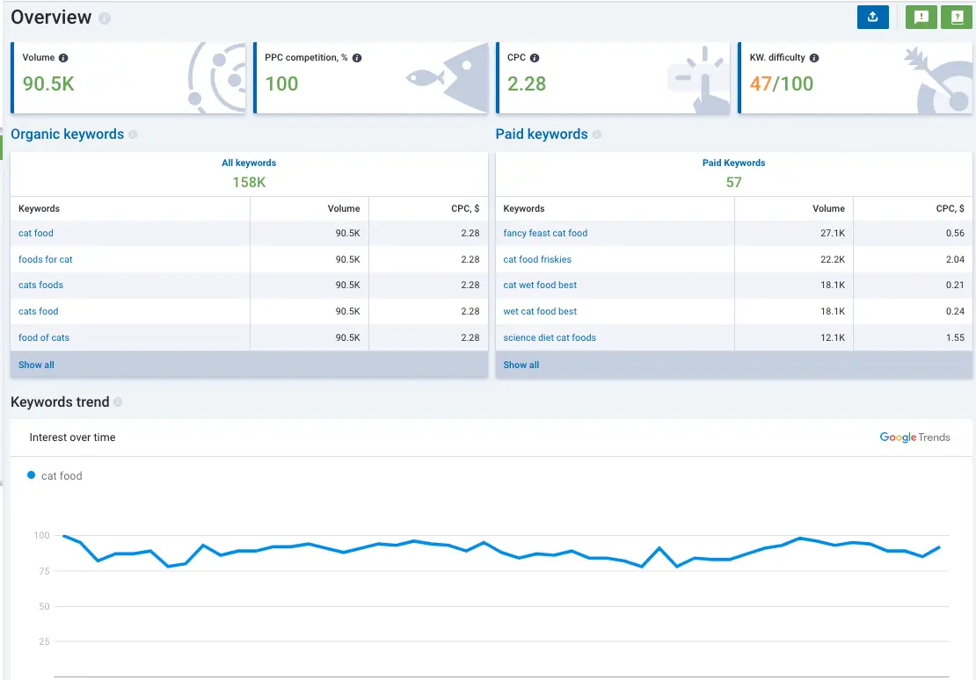This screenshot has height=680, width=976.
Task: Click Show all under organic keywords
Action: [36, 365]
